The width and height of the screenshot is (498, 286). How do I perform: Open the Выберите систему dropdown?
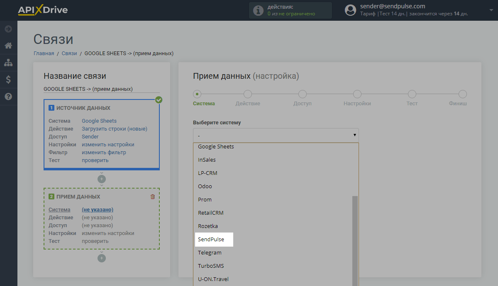point(276,135)
